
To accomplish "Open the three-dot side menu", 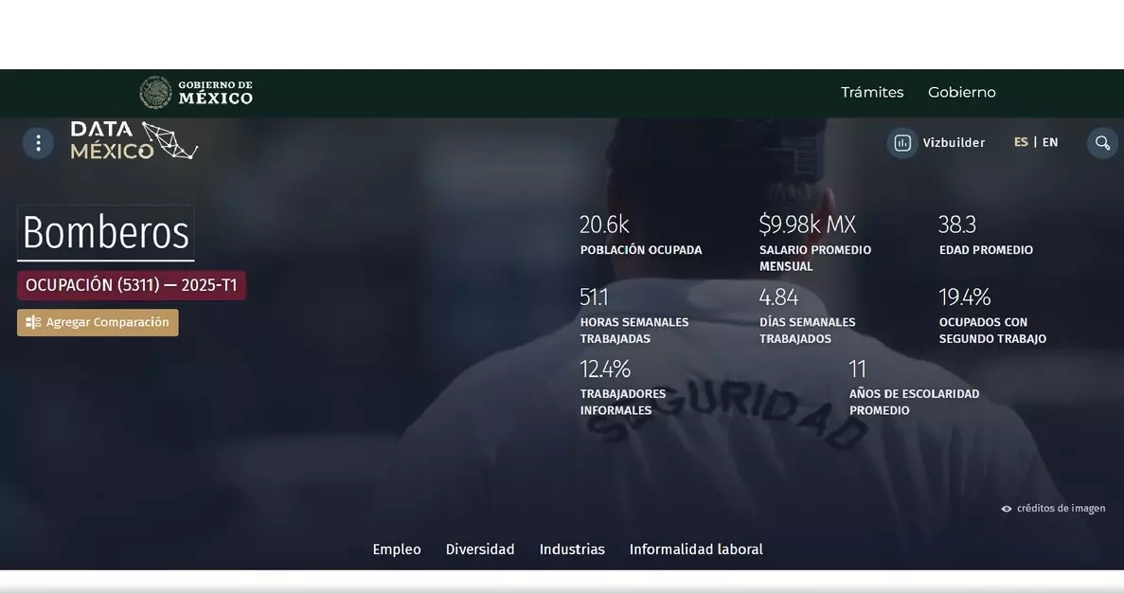I will point(38,143).
